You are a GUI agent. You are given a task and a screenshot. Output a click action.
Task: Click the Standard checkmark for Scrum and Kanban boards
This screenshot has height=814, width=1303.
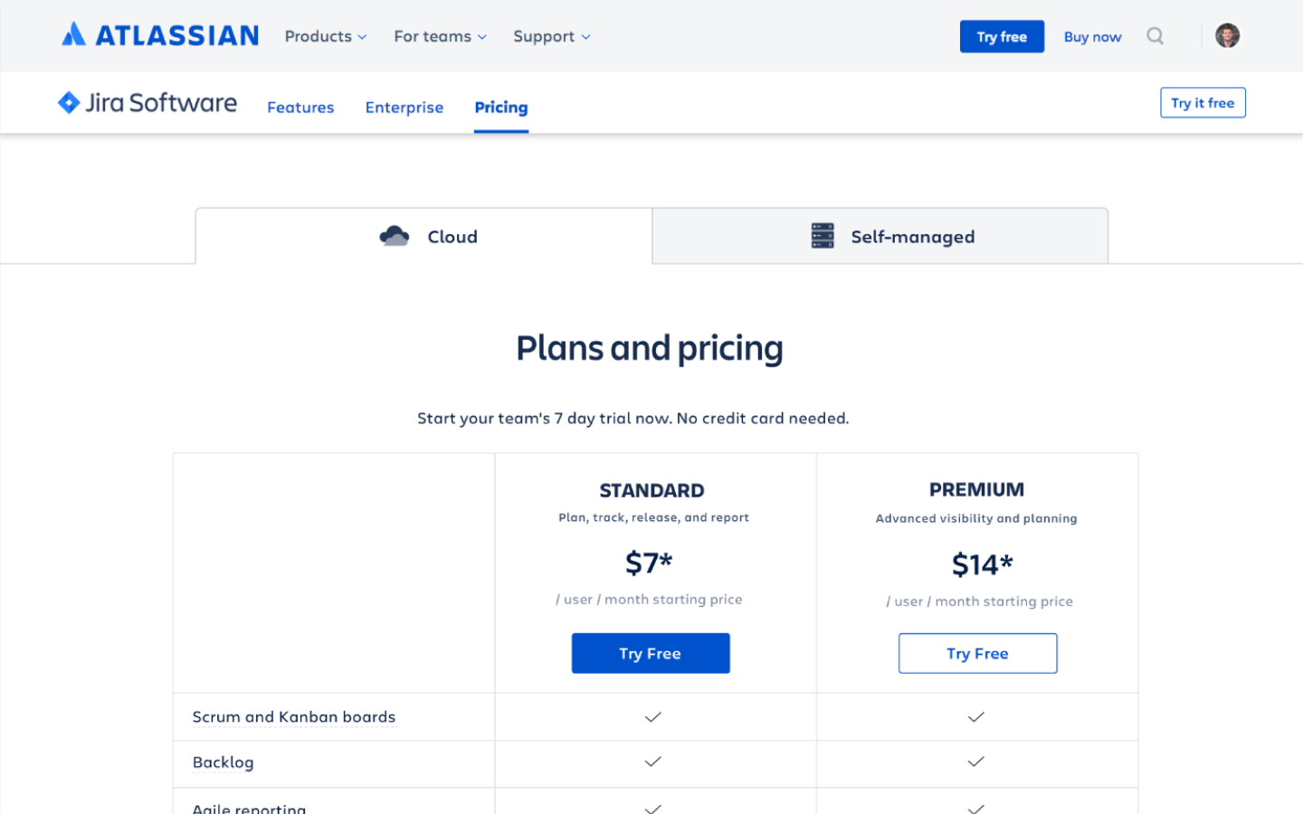653,717
